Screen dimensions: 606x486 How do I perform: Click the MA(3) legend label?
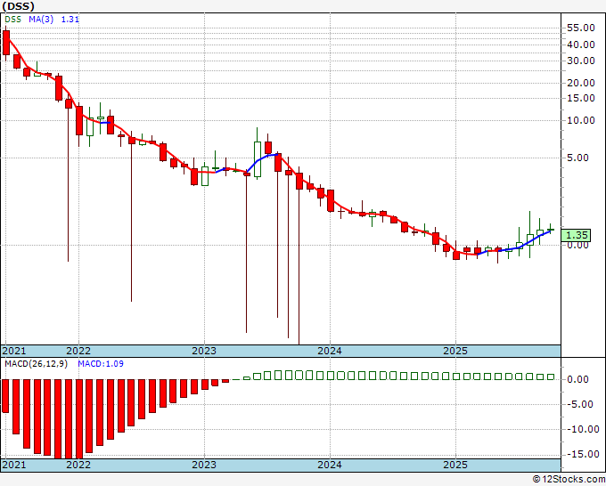(x=41, y=20)
